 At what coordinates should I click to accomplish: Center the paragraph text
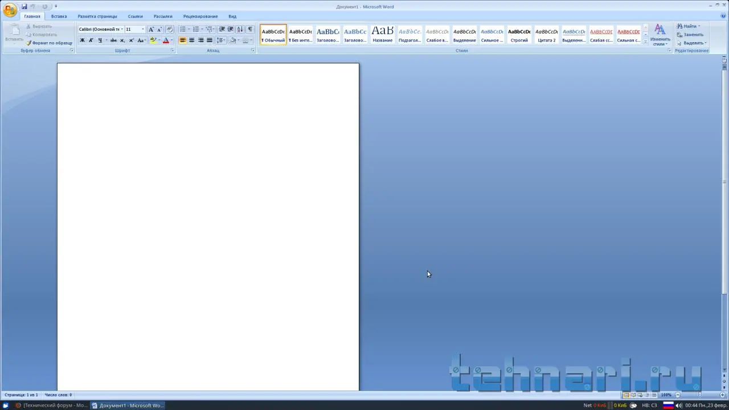click(191, 40)
